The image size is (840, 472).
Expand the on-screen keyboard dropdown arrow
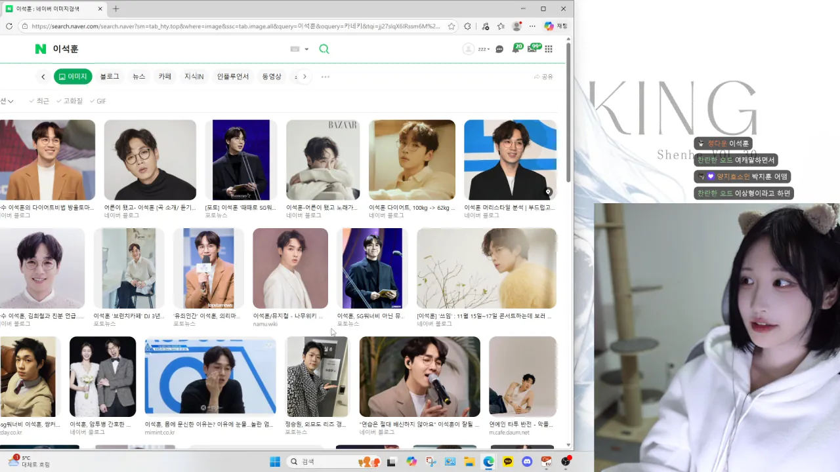[x=306, y=49]
